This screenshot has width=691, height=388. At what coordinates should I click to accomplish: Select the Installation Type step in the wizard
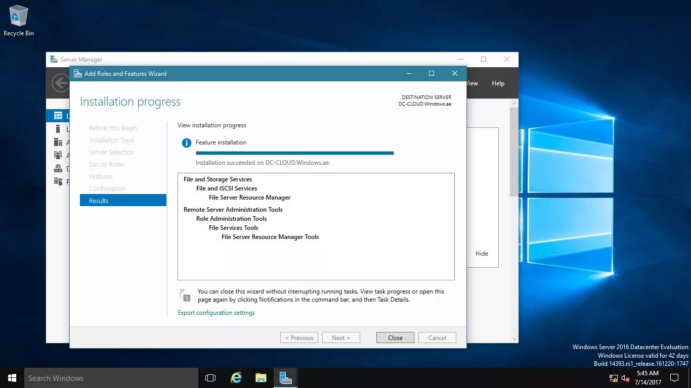click(x=111, y=140)
